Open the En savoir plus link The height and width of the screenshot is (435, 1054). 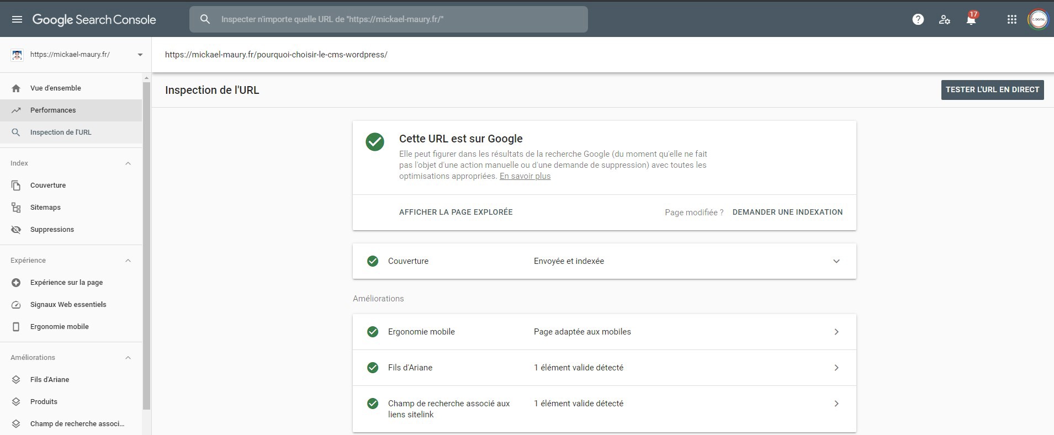[525, 176]
